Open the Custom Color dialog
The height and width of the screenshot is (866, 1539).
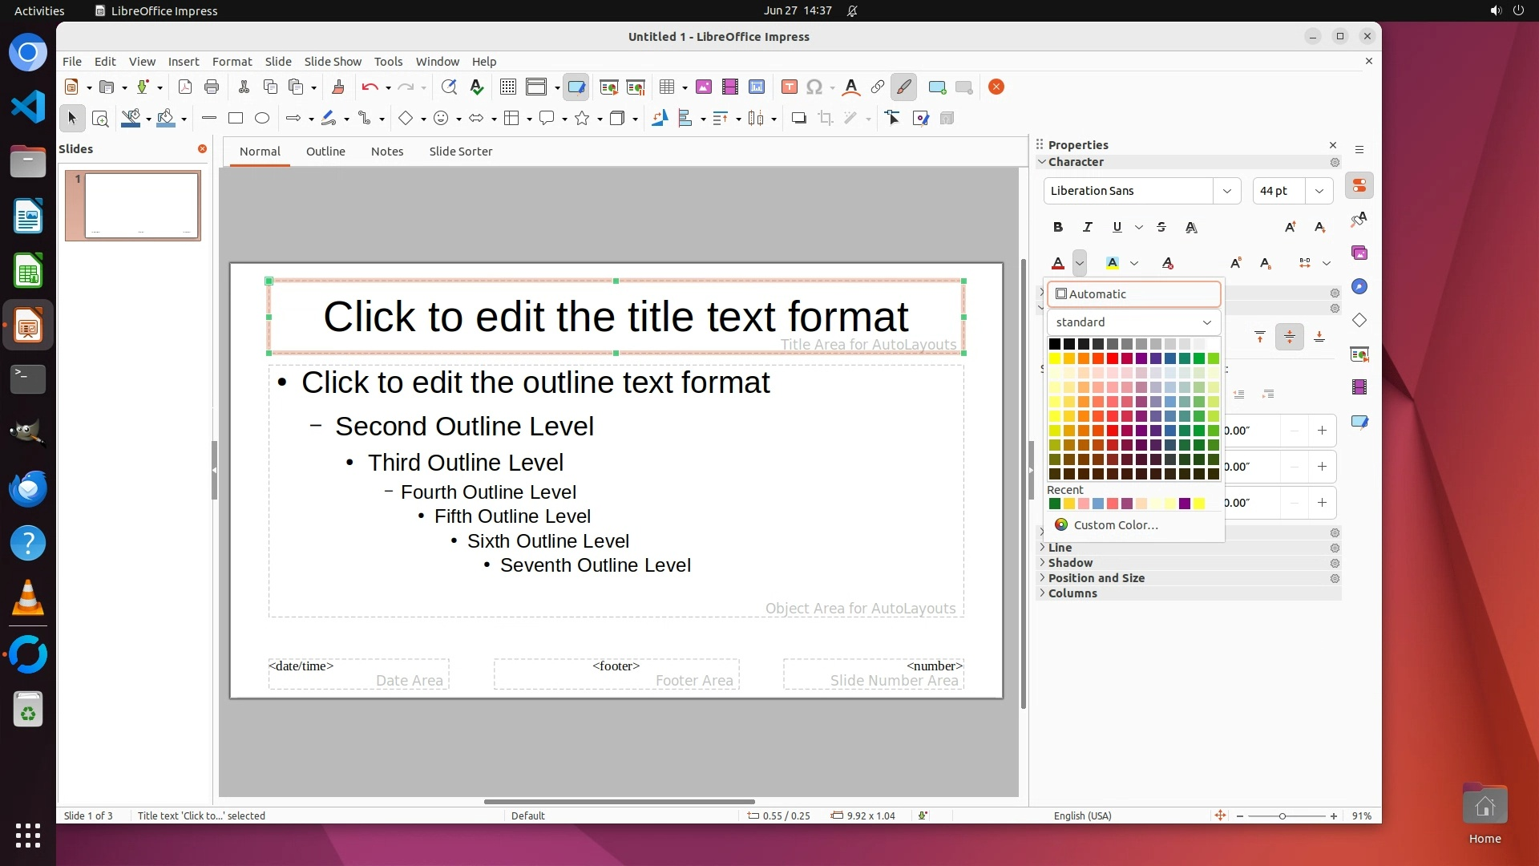(1115, 525)
